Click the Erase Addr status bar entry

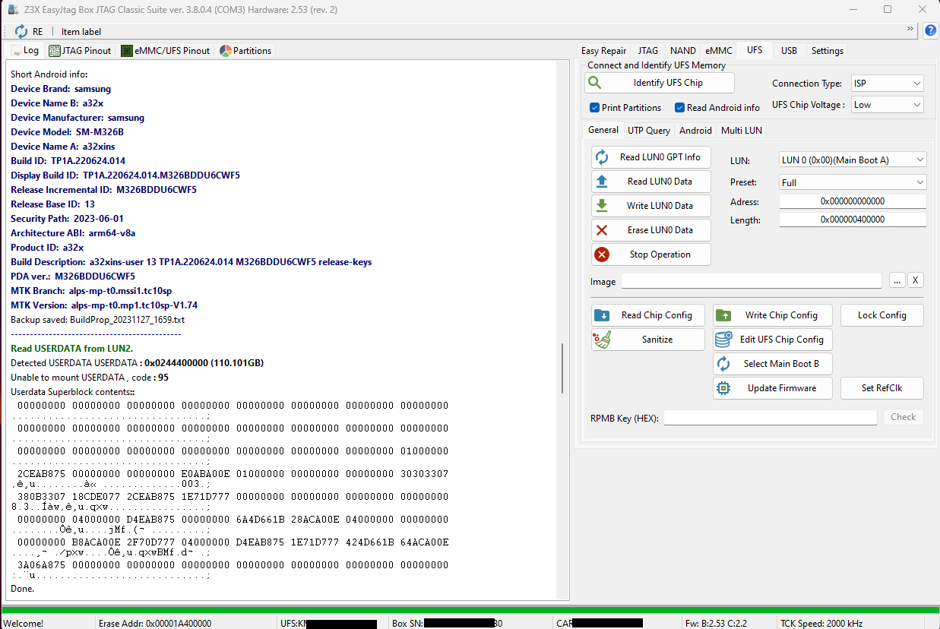point(155,624)
